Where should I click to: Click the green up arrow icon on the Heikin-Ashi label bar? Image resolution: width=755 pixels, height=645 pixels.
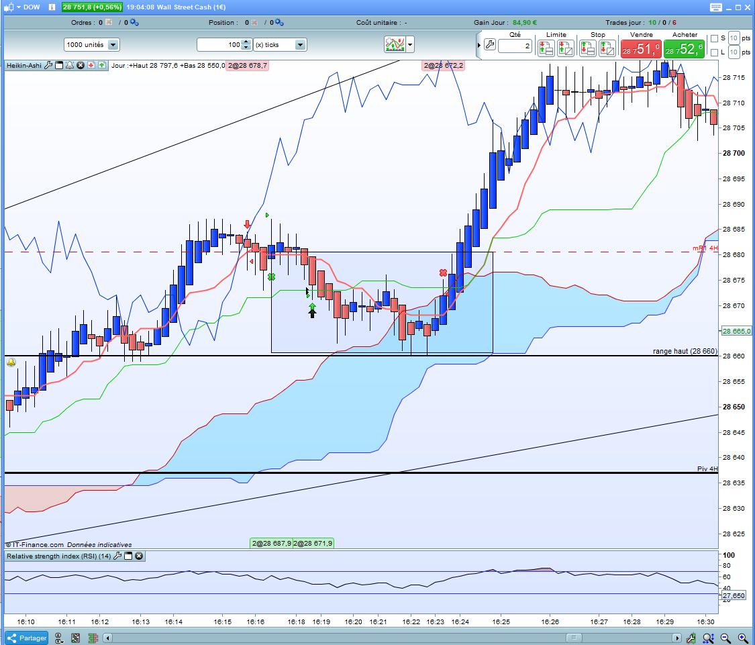click(x=101, y=66)
